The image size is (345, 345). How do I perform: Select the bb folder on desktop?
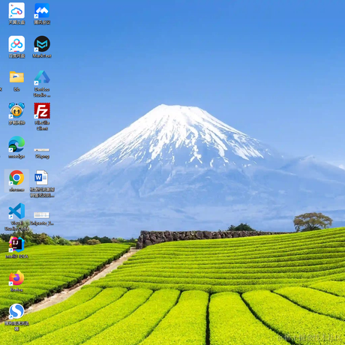pos(16,81)
